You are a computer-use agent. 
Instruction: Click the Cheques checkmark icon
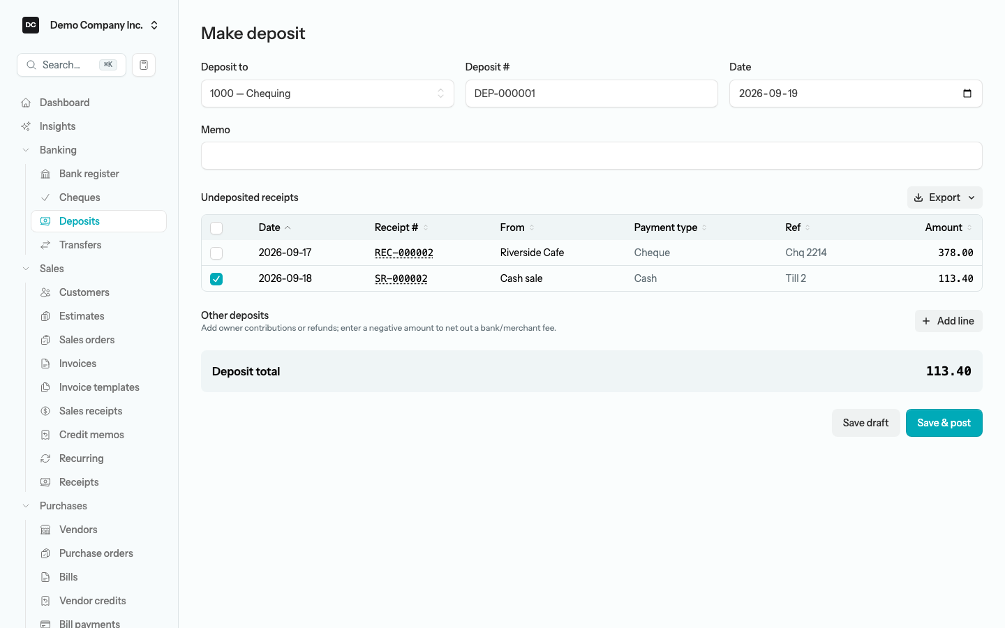[x=45, y=197]
